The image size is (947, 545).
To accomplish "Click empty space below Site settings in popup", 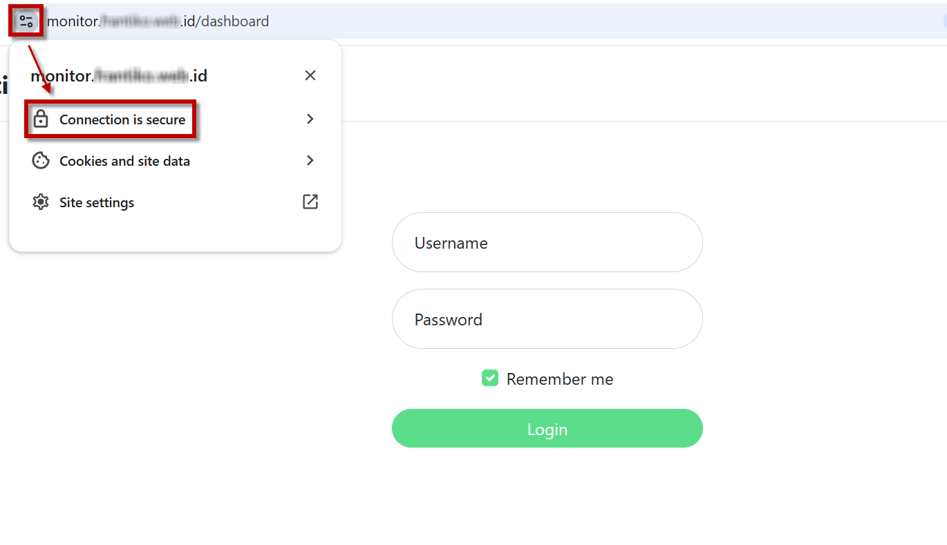I will tap(173, 233).
